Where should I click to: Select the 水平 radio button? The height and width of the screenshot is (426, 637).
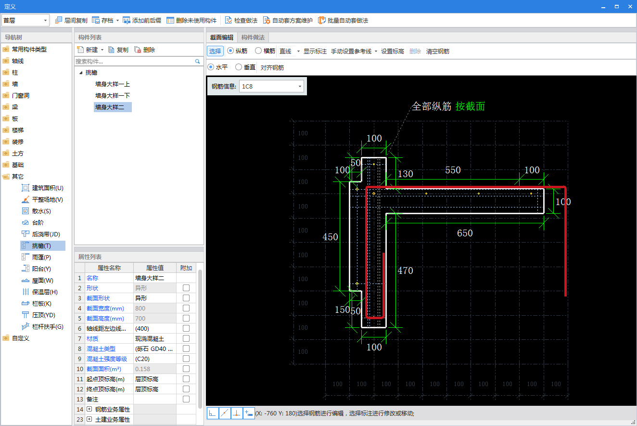pos(211,67)
